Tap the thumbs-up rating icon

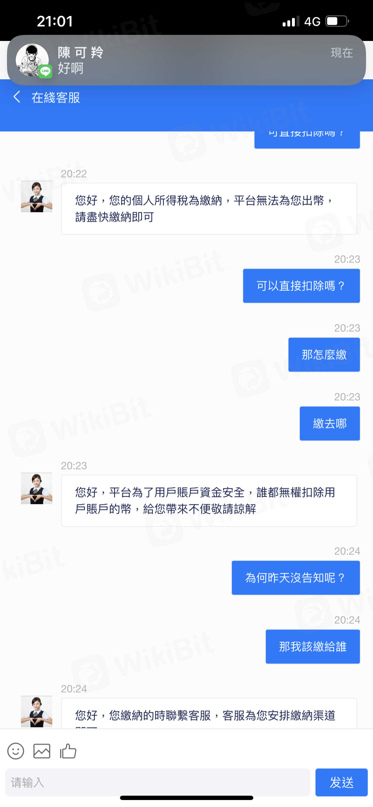click(x=68, y=751)
